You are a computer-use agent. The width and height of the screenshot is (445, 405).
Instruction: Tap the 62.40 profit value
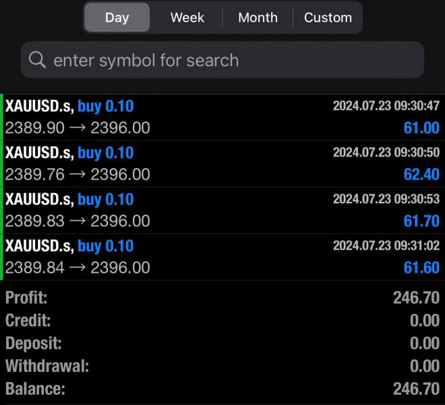coord(421,175)
